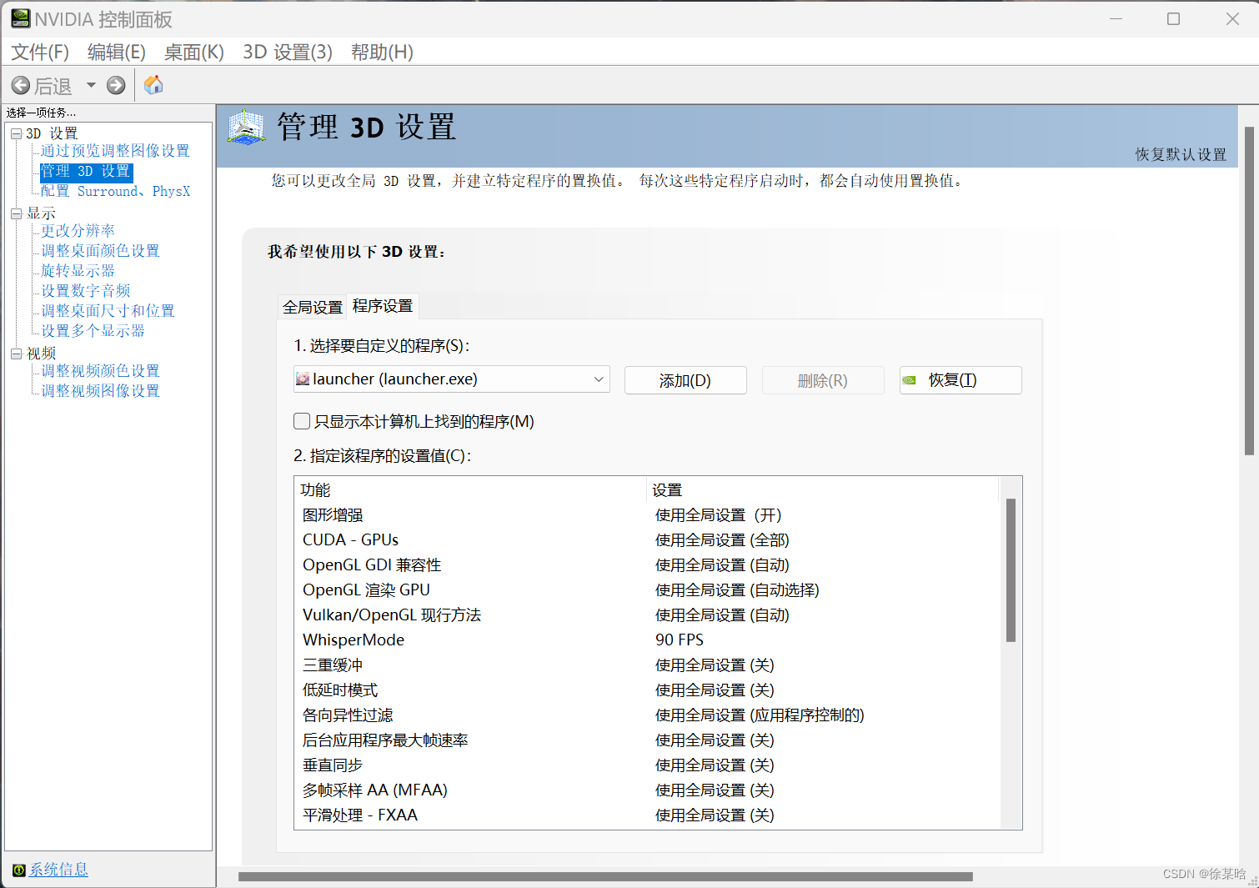Open the back history dropdown arrow
The image size is (1259, 888).
[91, 85]
